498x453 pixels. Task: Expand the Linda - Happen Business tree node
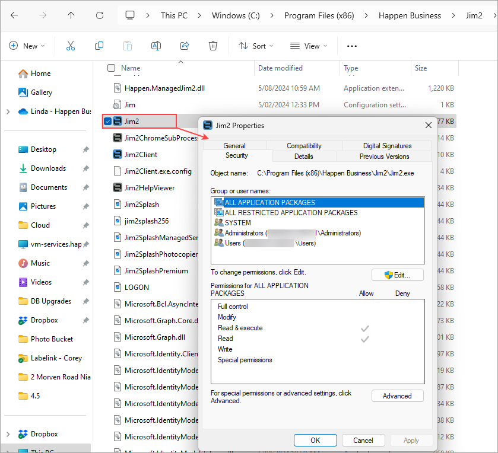pyautogui.click(x=8, y=111)
